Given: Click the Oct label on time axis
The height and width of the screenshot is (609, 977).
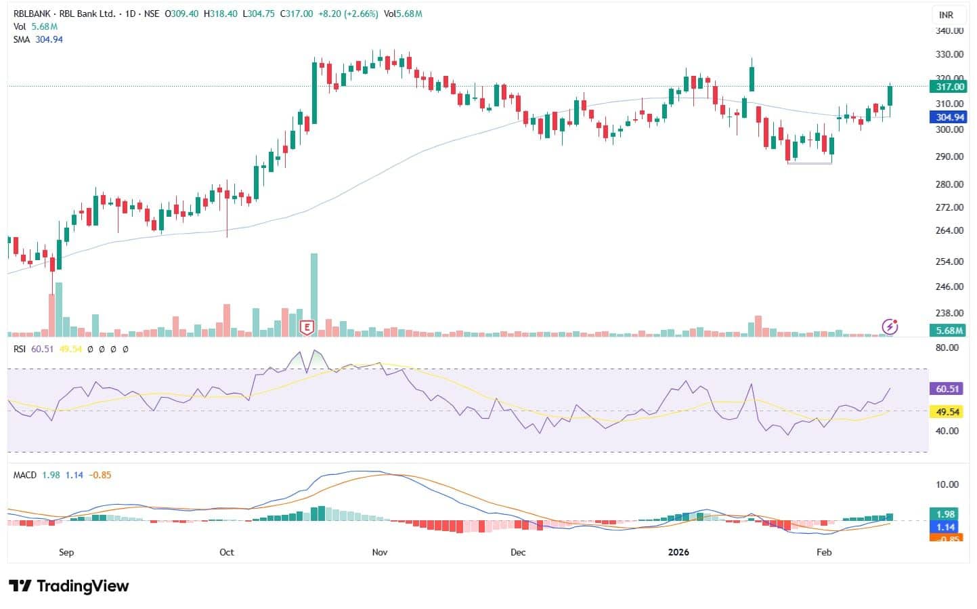Looking at the screenshot, I should [x=227, y=552].
